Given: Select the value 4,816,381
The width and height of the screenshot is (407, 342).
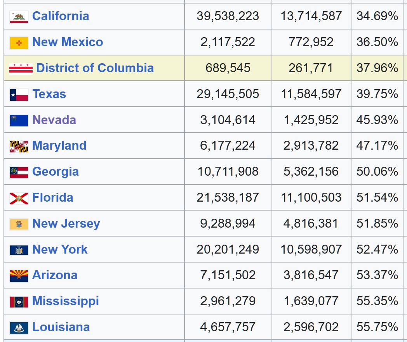Looking at the screenshot, I should [x=311, y=223].
